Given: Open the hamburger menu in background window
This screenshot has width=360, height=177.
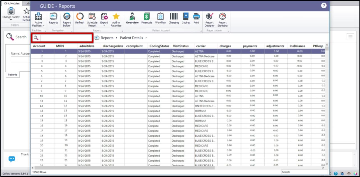Looking at the screenshot, I should click(350, 37).
